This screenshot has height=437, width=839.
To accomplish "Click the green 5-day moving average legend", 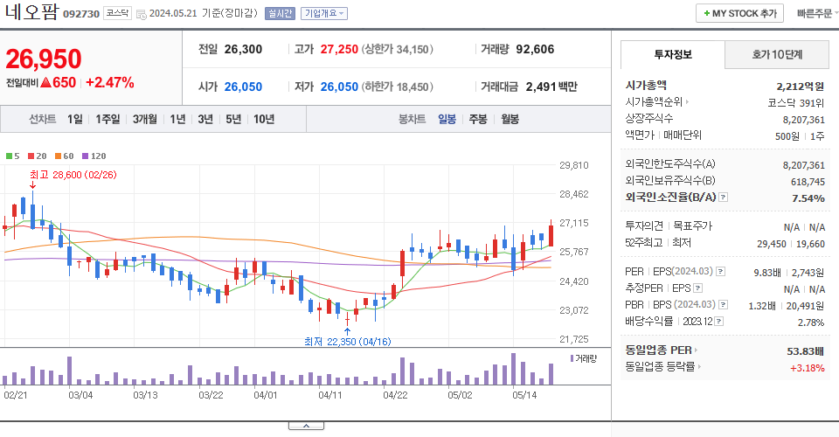I will tap(13, 156).
